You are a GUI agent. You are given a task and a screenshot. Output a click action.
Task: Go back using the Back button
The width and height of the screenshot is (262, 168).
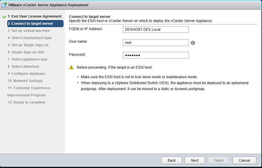tap(171, 160)
